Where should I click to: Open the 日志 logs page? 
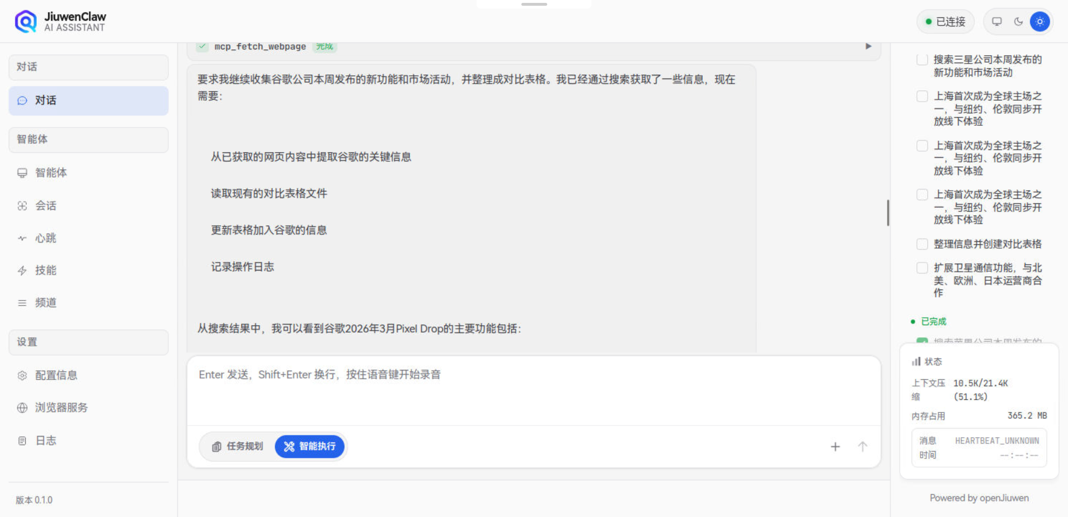[88, 441]
